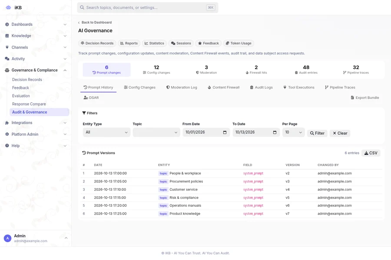Screen dimensions: 391x260
Task: Open the Entity Type dropdown
Action: coord(106,132)
